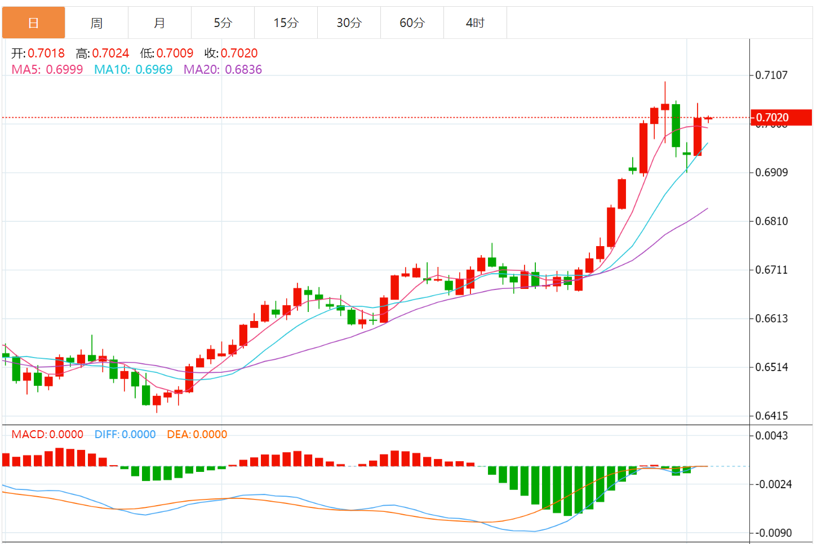Click the DEA value label
The width and height of the screenshot is (817, 544).
tap(197, 435)
